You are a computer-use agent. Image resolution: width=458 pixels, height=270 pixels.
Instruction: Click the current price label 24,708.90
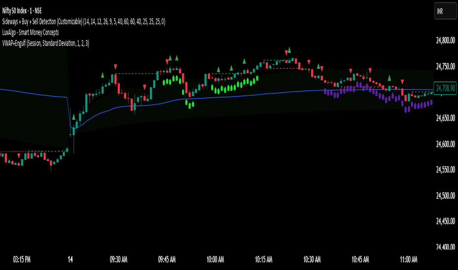click(445, 88)
